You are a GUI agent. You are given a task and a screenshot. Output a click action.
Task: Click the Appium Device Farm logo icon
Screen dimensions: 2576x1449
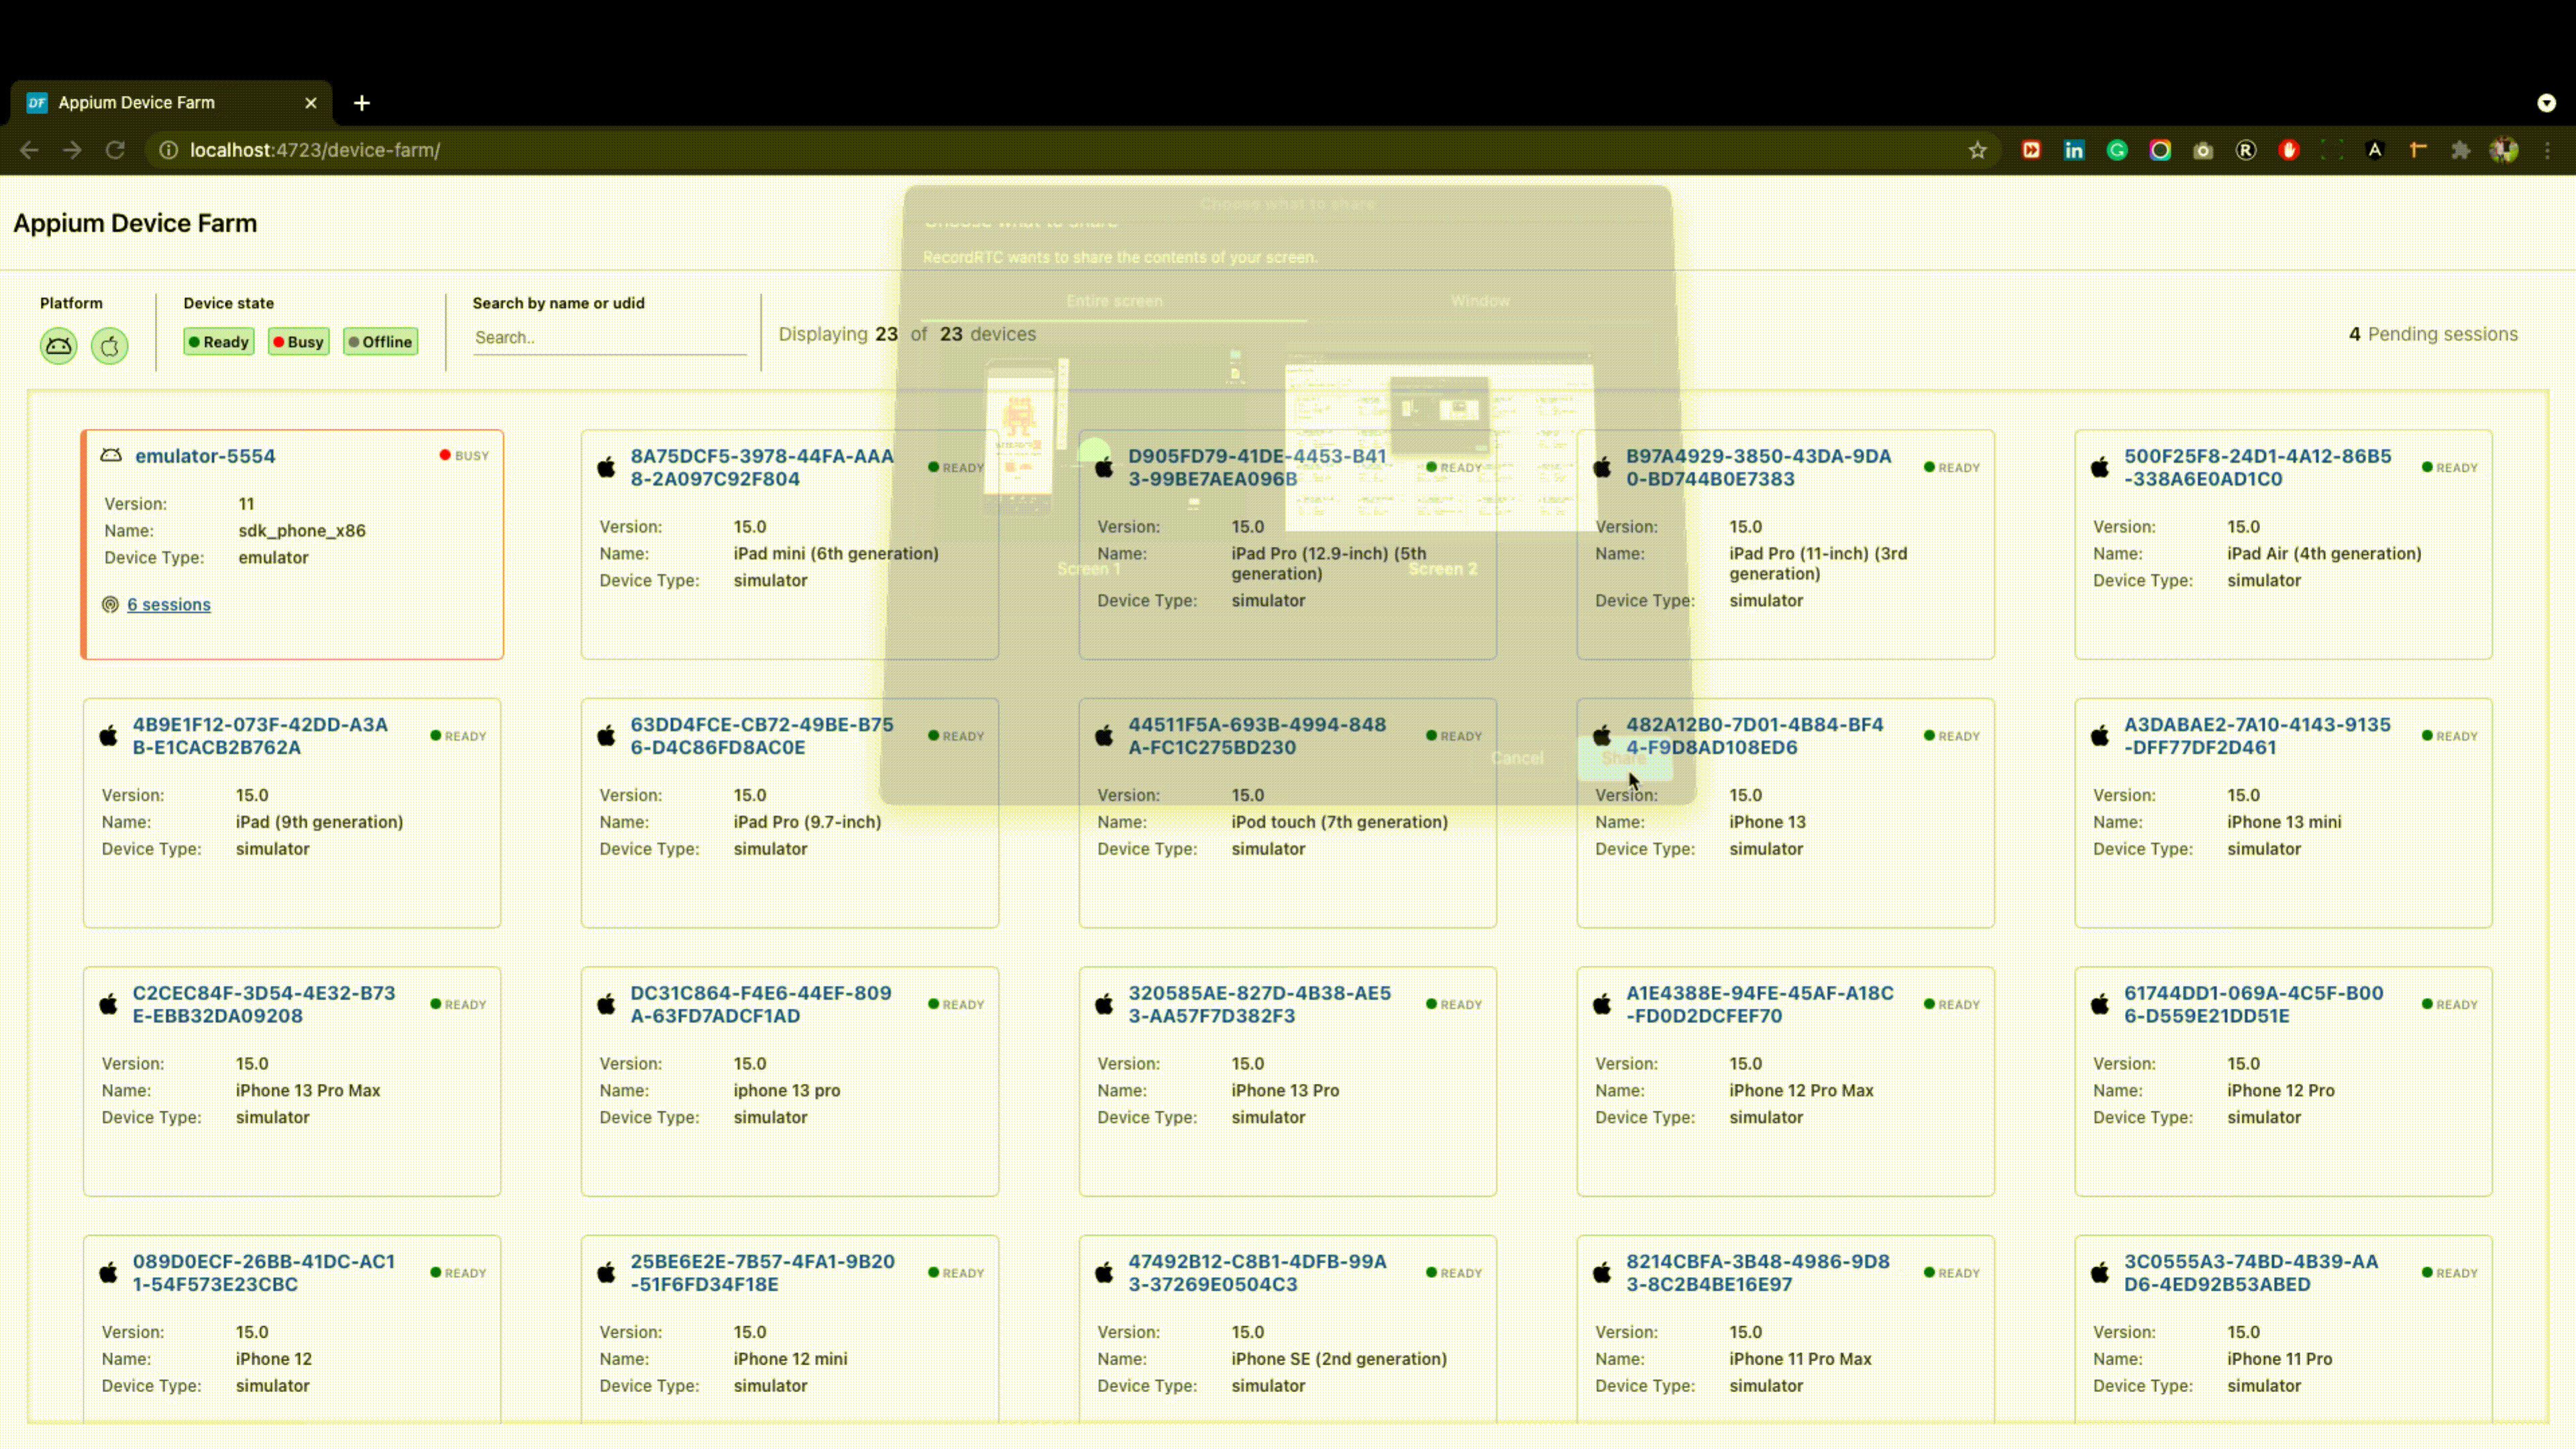click(36, 101)
